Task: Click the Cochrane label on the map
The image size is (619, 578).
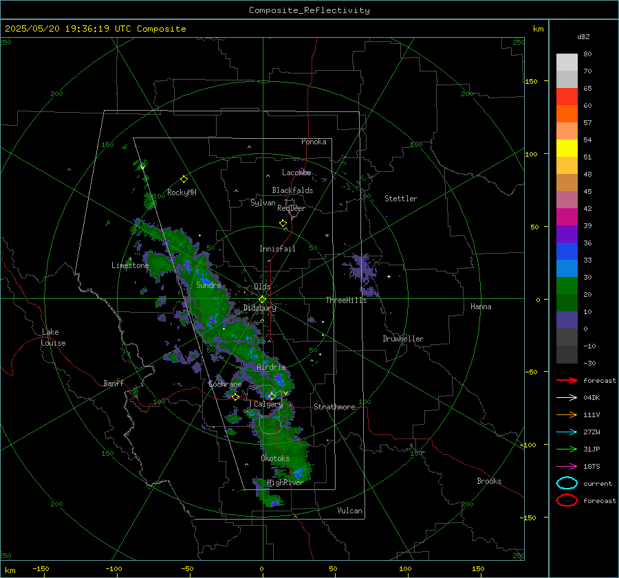Action: [x=225, y=384]
